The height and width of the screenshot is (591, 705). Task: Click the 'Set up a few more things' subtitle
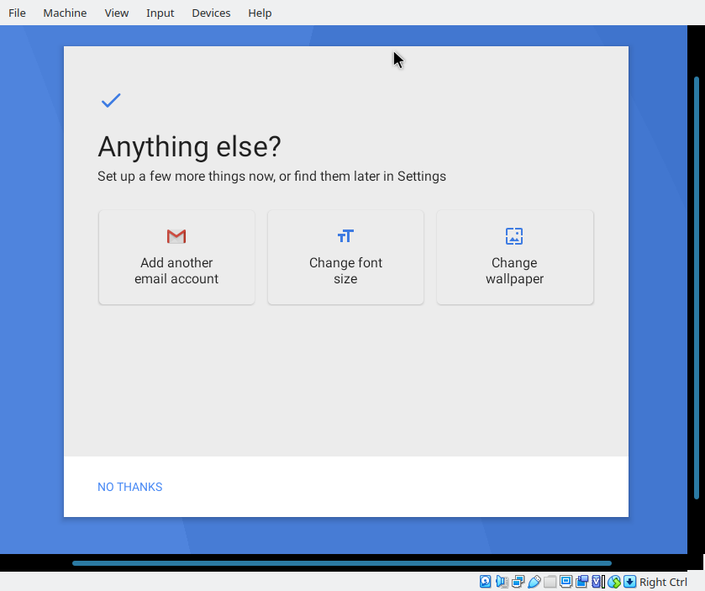[271, 176]
